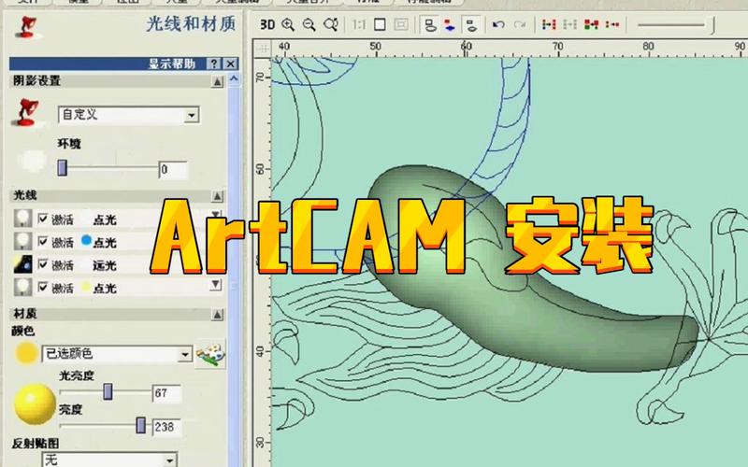
Task: Click the 反射贴图 label
Action: 36,443
